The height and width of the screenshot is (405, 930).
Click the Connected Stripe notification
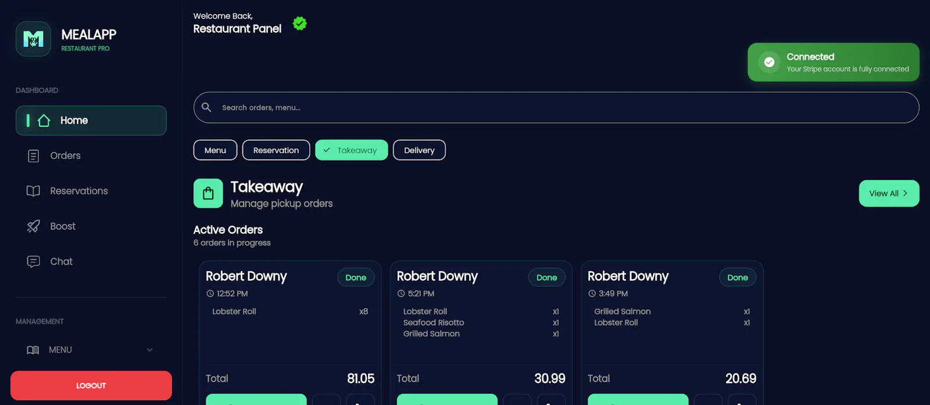(834, 62)
